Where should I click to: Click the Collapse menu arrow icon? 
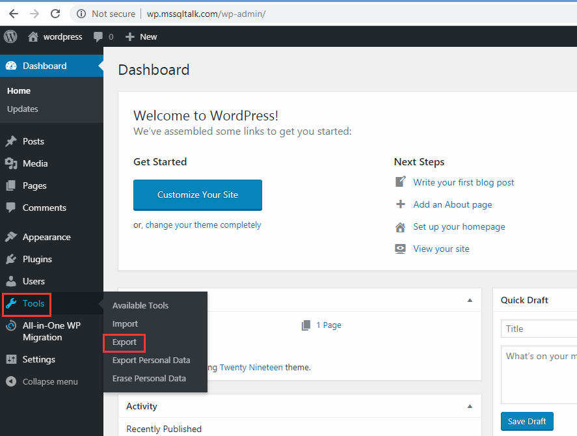tap(11, 381)
